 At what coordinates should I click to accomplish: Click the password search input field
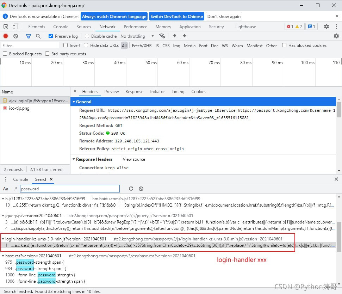(x=70, y=189)
